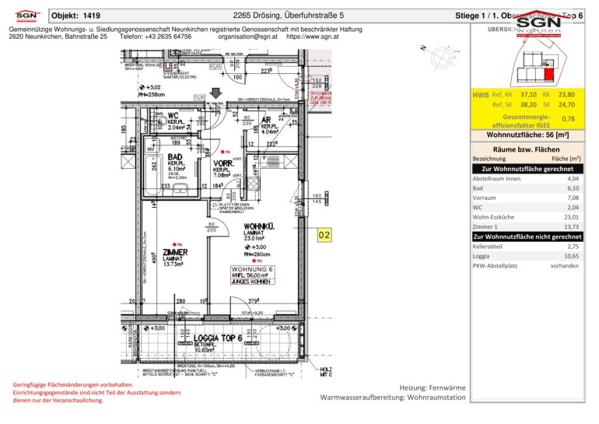Click the 'Zur Wohnnutzfläche nicht gerechnet' header

coord(528,237)
